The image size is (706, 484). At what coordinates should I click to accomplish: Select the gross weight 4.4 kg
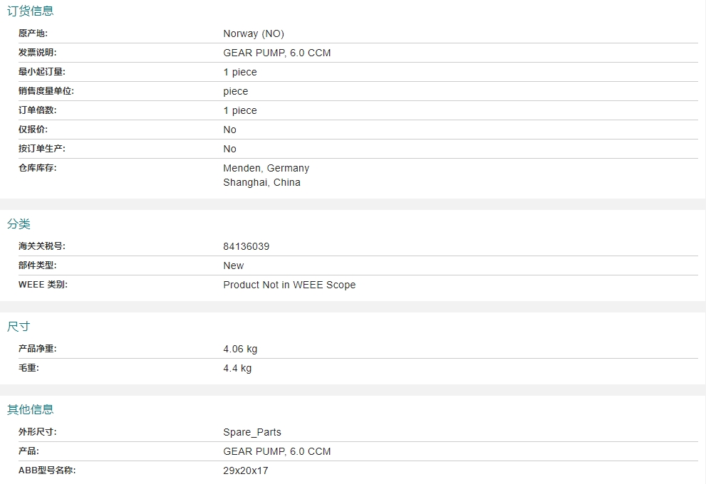pyautogui.click(x=237, y=369)
